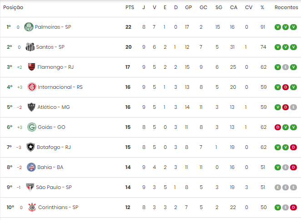
Task: Click the Goiás club crest
Action: pyautogui.click(x=32, y=127)
